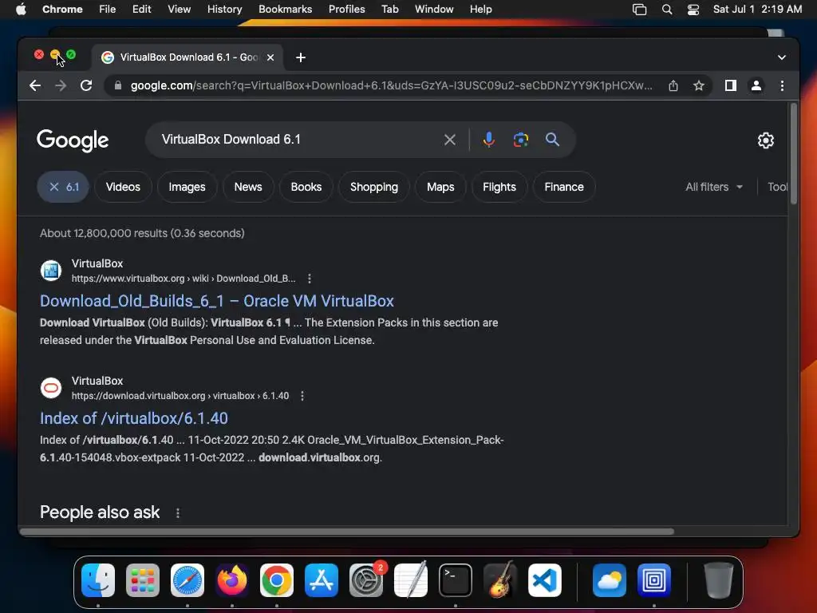Switch to Maps results
The image size is (817, 613).
(x=440, y=187)
